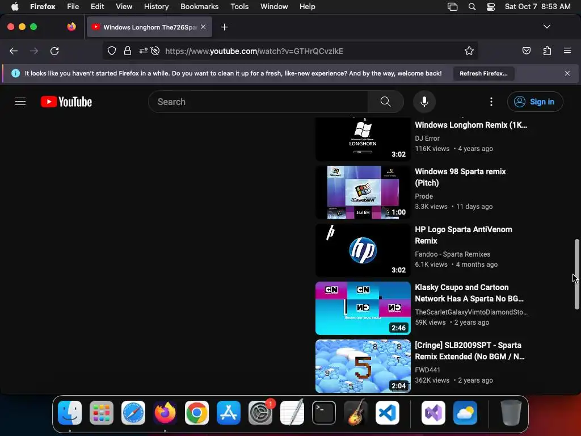The height and width of the screenshot is (436, 581).
Task: Reload the page with refresh icon
Action: (54, 51)
